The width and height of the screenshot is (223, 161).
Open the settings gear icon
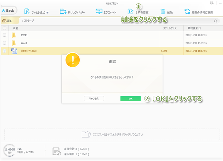coord(211,3)
